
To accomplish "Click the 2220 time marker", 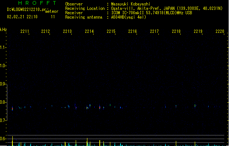I will coord(220,31).
